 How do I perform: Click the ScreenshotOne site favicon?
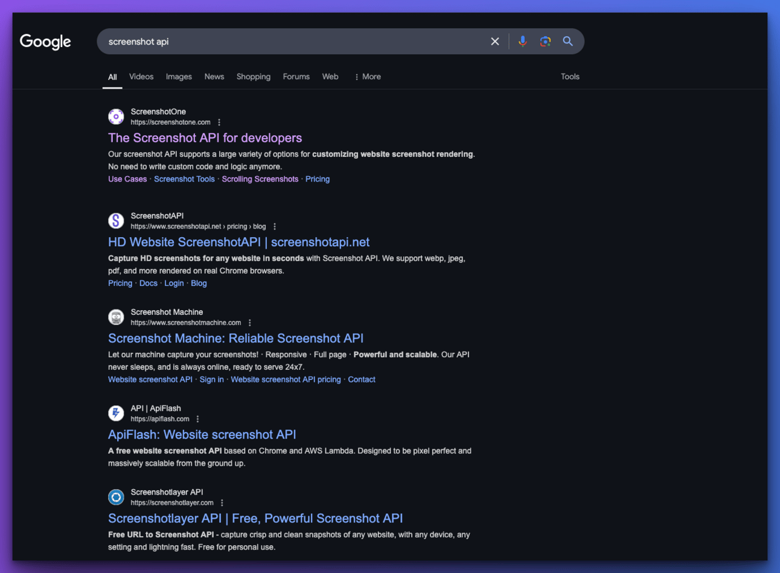[x=116, y=116]
